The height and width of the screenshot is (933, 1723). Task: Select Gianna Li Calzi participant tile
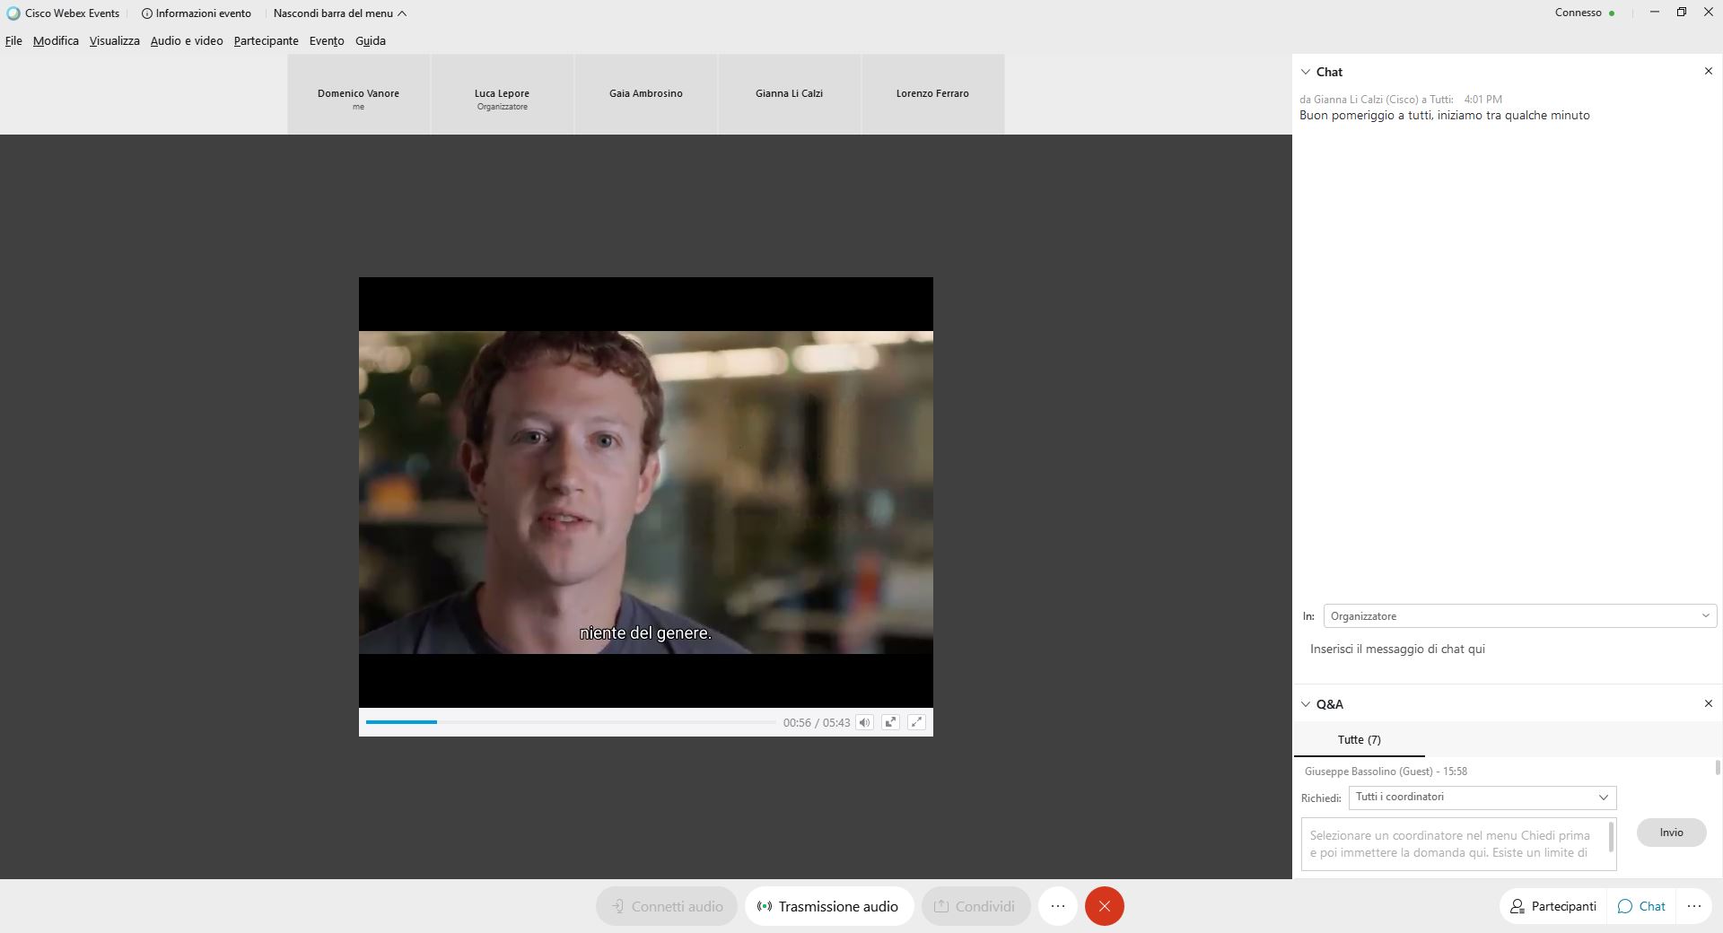(789, 94)
